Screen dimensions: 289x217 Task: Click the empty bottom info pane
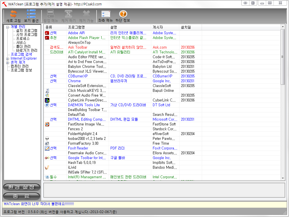pyautogui.click(x=164, y=190)
